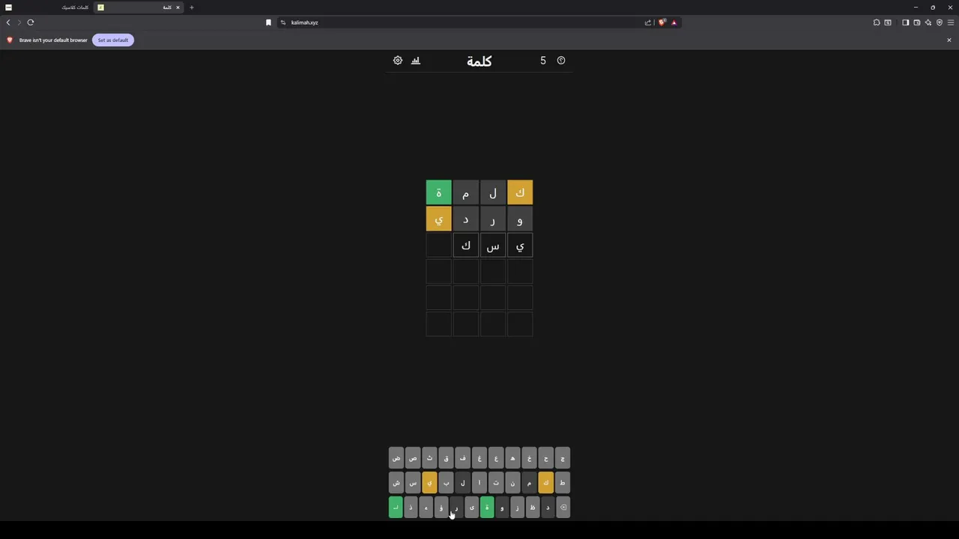Tap the خ key
Image resolution: width=959 pixels, height=539 pixels.
[529, 458]
